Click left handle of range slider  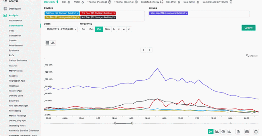tap(115, 123)
